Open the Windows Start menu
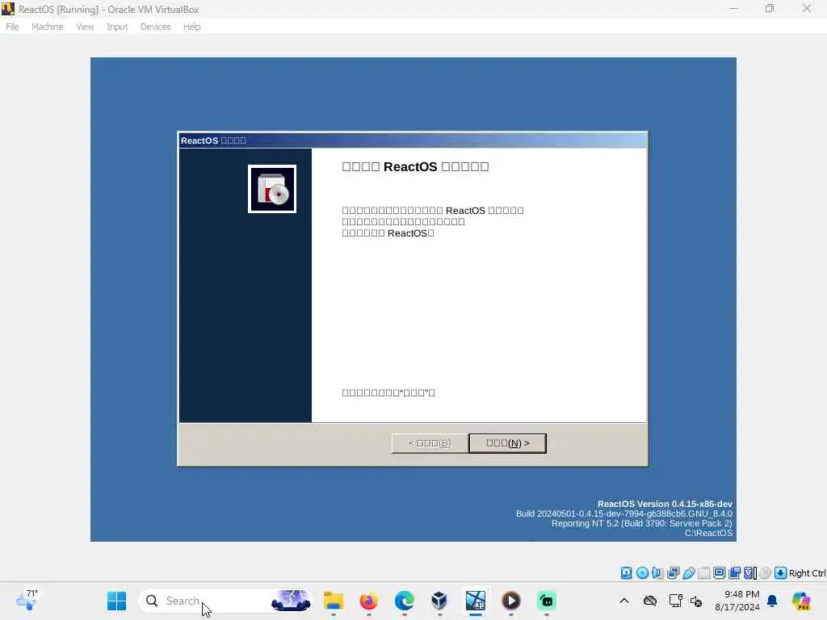Viewport: 827px width, 620px height. click(116, 601)
